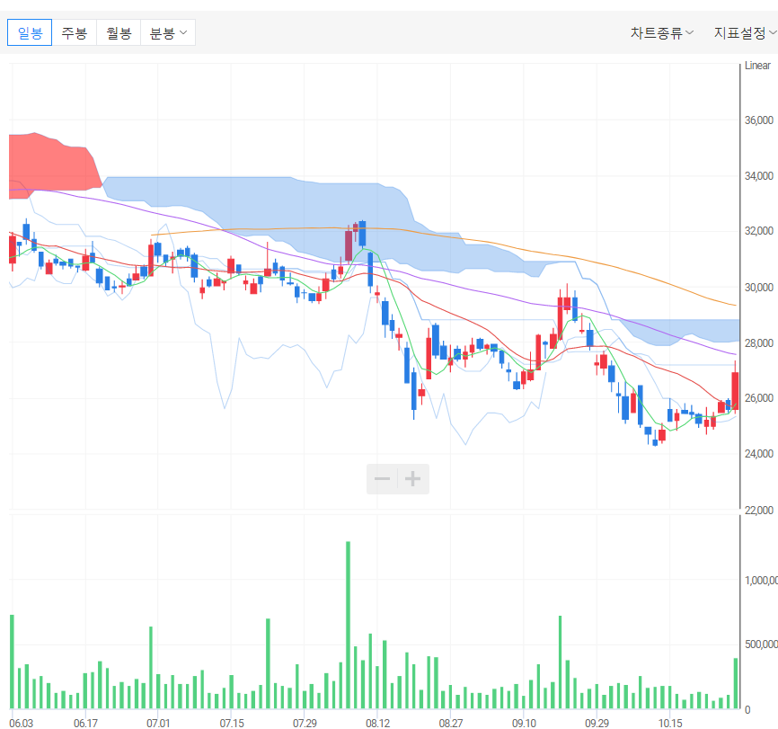Click the 09.10 date axis label

pos(524,723)
